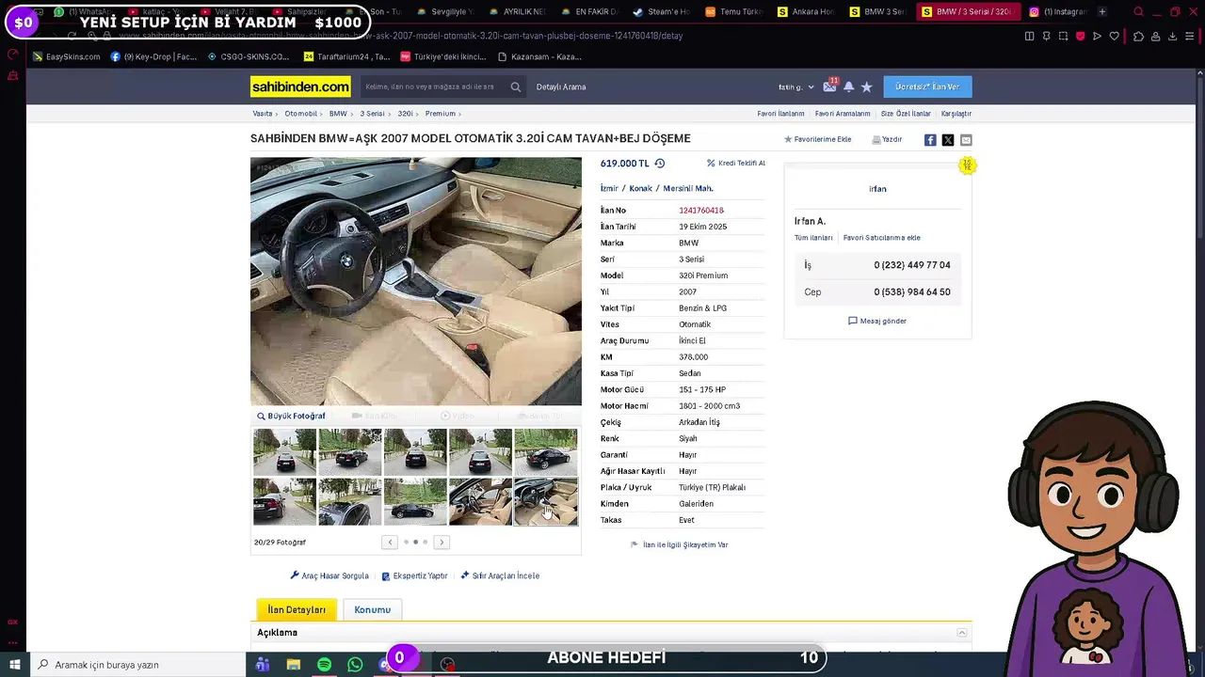Image resolution: width=1205 pixels, height=677 pixels.
Task: Click the Otomobil breadcrumb link
Action: (x=301, y=113)
